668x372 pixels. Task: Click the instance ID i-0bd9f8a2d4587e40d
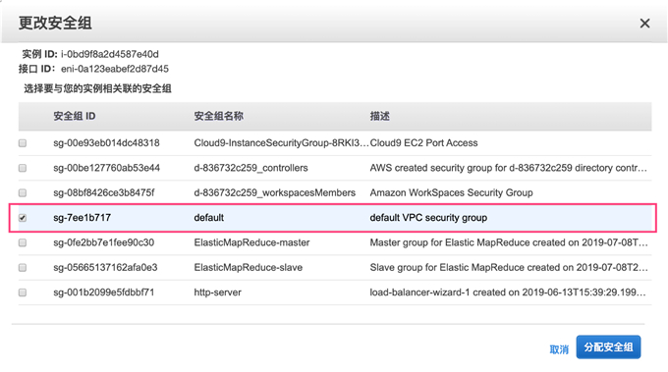click(x=109, y=54)
